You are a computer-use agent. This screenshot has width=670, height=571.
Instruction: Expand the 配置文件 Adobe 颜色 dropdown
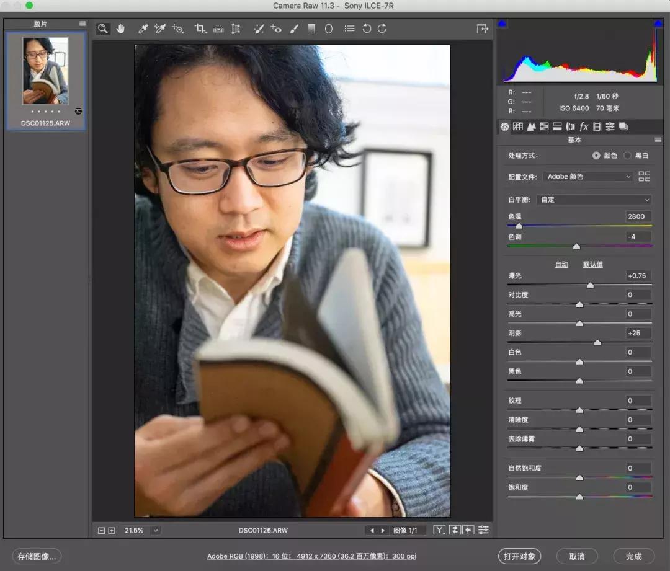tap(587, 176)
